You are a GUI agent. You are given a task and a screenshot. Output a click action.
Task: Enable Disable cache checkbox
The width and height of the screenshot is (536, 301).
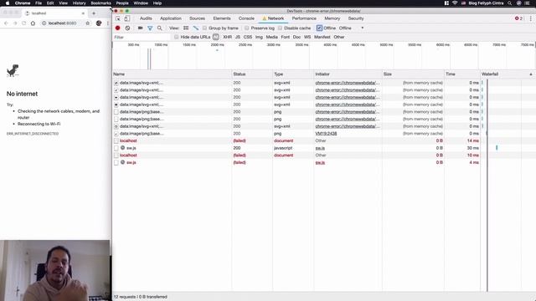(x=280, y=28)
